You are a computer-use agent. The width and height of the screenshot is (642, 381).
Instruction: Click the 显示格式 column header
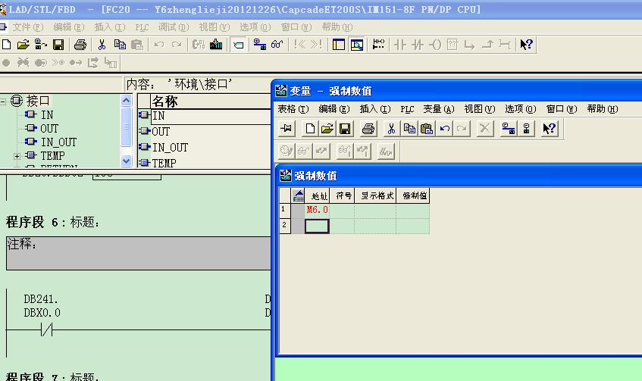[375, 195]
